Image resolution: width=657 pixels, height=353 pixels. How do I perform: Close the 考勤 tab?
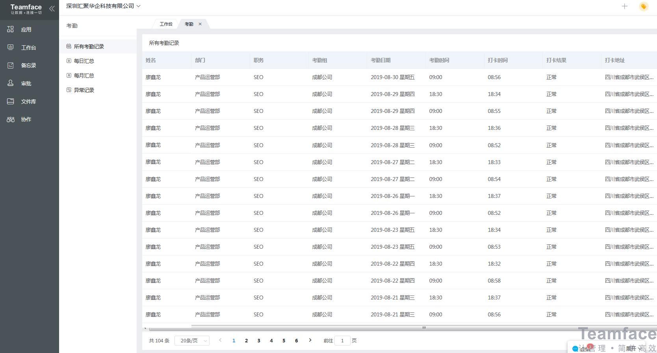tap(200, 24)
